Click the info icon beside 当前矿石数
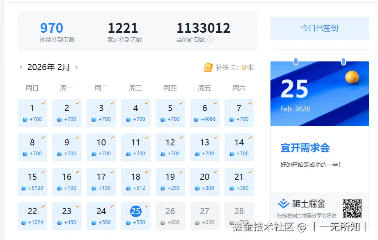 click(211, 40)
